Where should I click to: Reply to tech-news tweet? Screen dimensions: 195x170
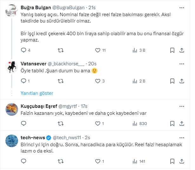click(23, 161)
